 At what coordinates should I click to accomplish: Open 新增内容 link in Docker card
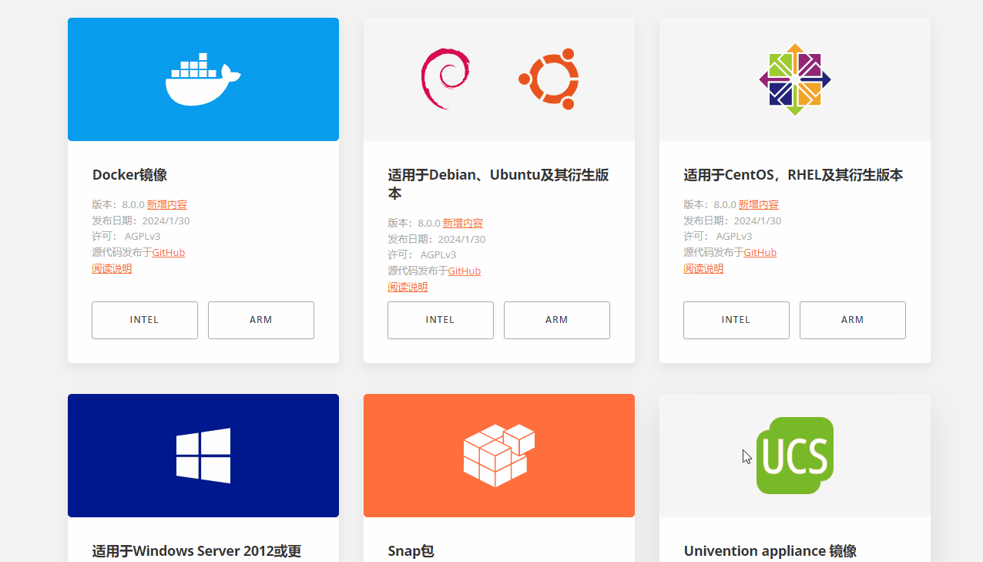tap(167, 204)
